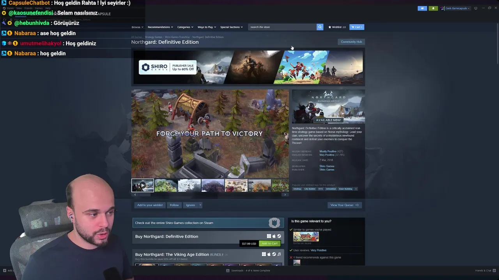The width and height of the screenshot is (499, 280).
Task: Click the Downloads icon in bottom bar
Action: click(x=228, y=271)
